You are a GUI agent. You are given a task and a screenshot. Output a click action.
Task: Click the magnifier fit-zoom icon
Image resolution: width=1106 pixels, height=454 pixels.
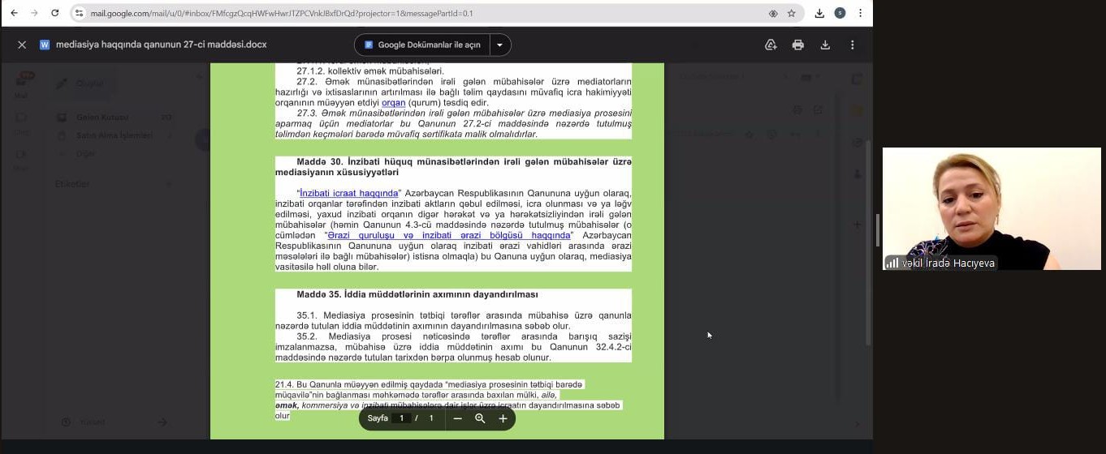click(x=480, y=418)
